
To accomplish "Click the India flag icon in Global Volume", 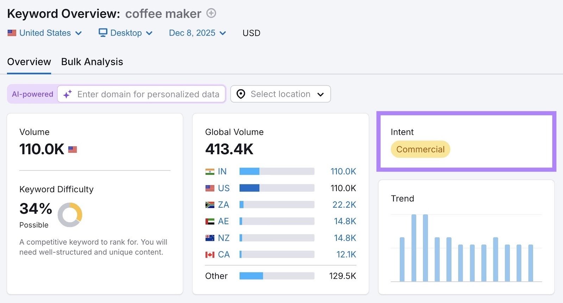I will [210, 172].
